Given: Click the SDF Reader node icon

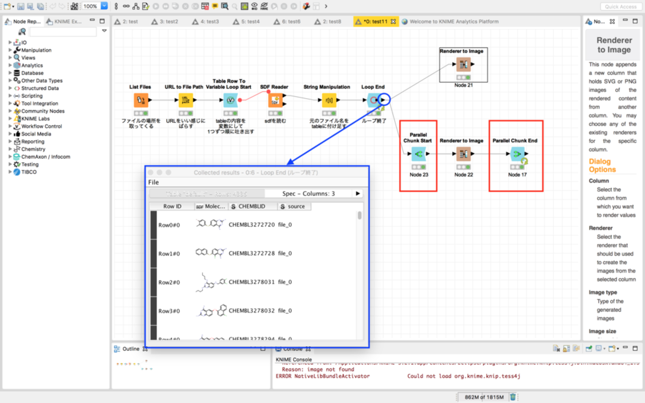Looking at the screenshot, I should [x=275, y=101].
